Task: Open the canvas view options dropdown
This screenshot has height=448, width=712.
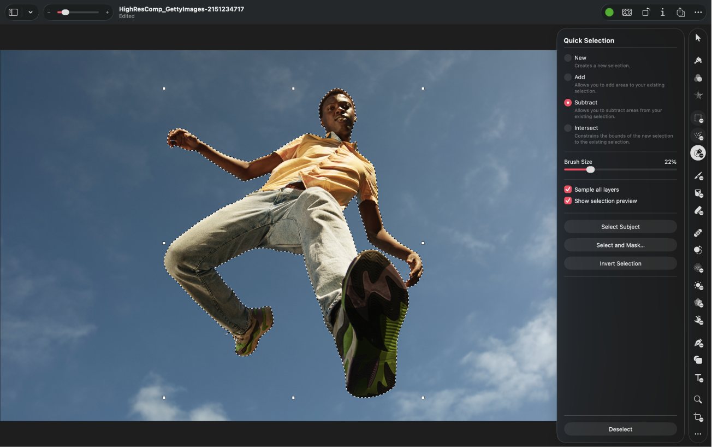Action: (30, 11)
